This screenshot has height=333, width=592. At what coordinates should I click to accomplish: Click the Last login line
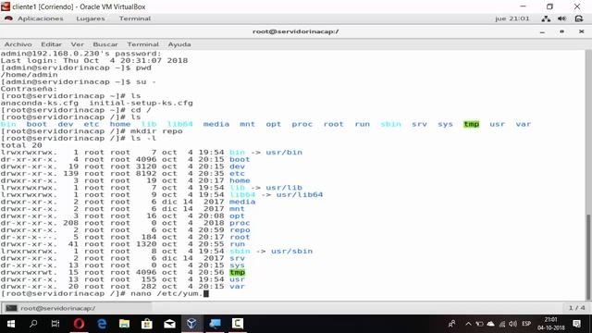pos(94,60)
